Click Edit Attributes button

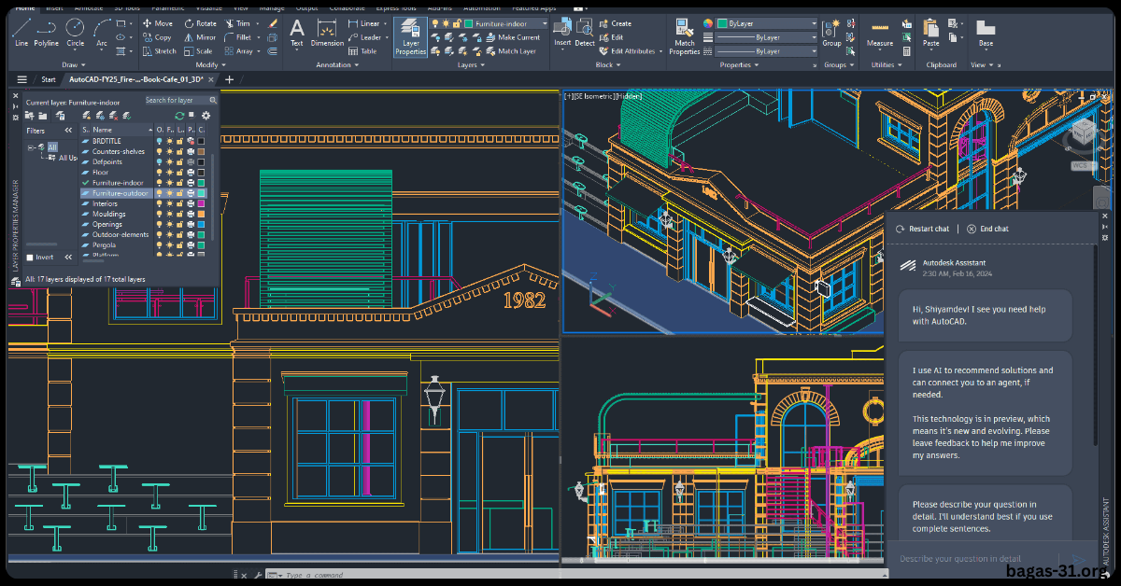(x=627, y=51)
